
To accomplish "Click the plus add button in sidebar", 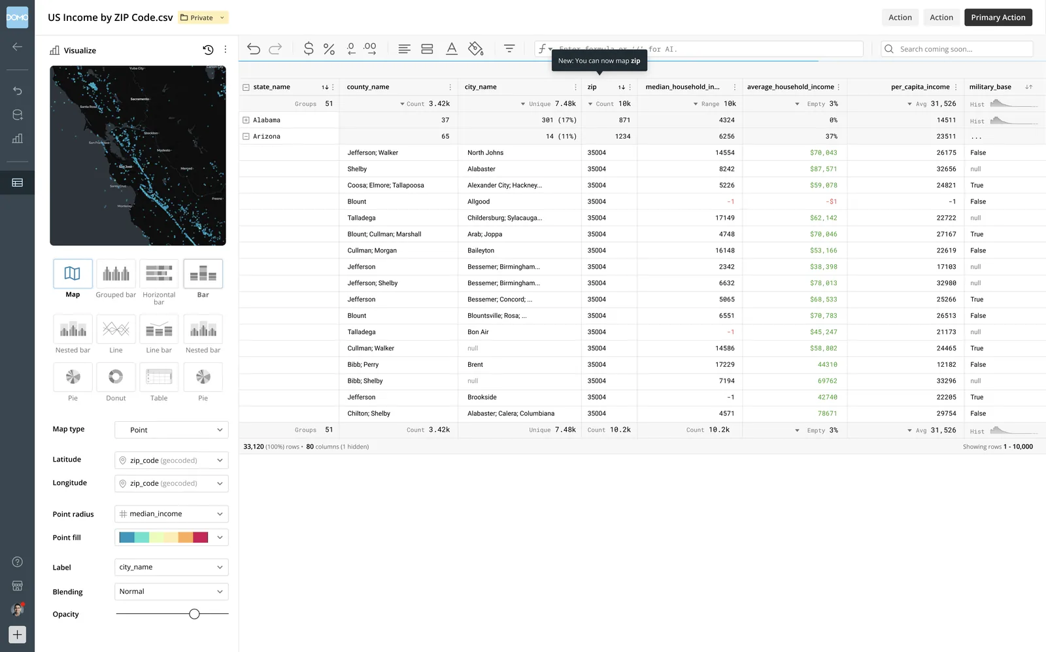I will (x=18, y=634).
